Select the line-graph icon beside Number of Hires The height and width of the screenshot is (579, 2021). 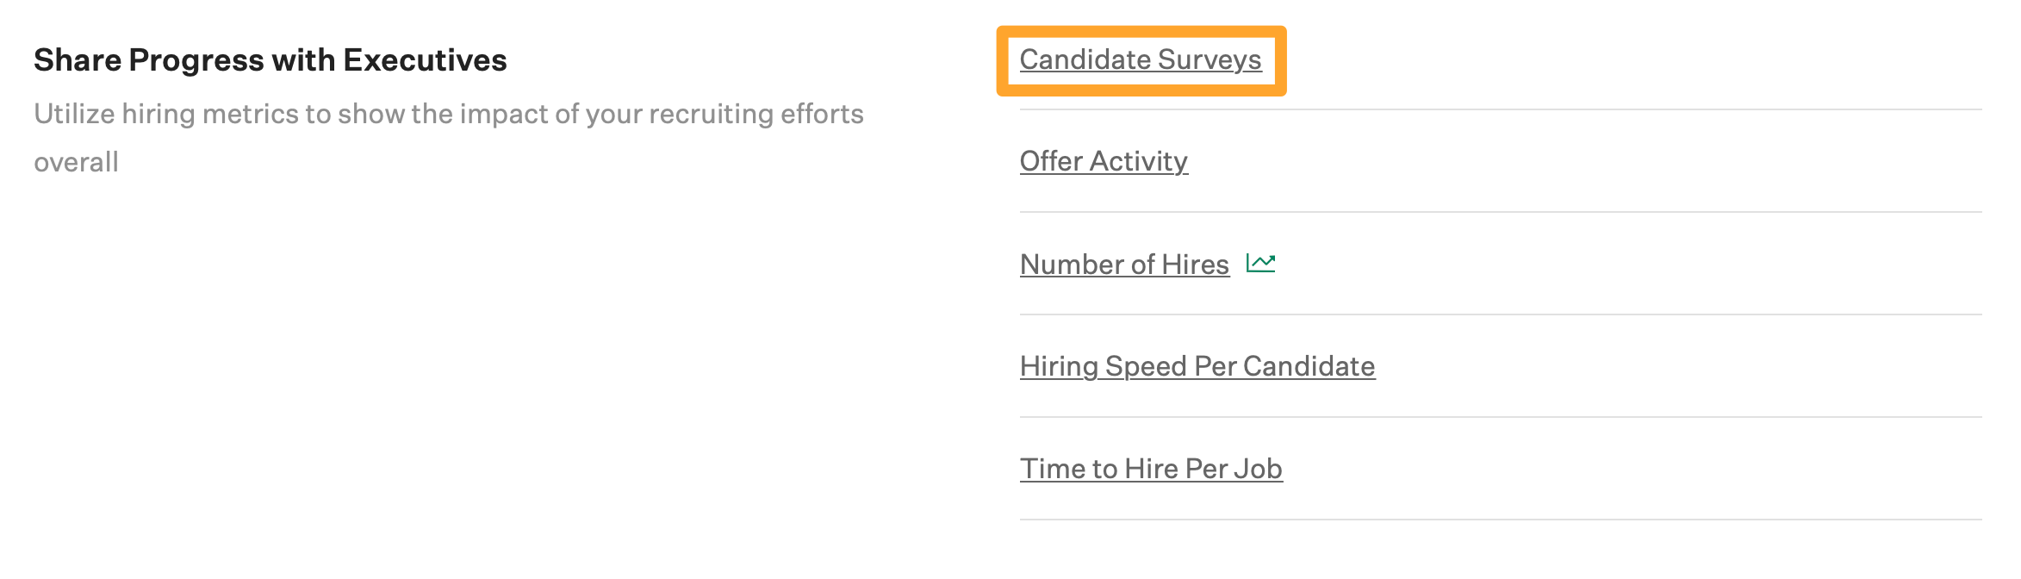pyautogui.click(x=1259, y=264)
